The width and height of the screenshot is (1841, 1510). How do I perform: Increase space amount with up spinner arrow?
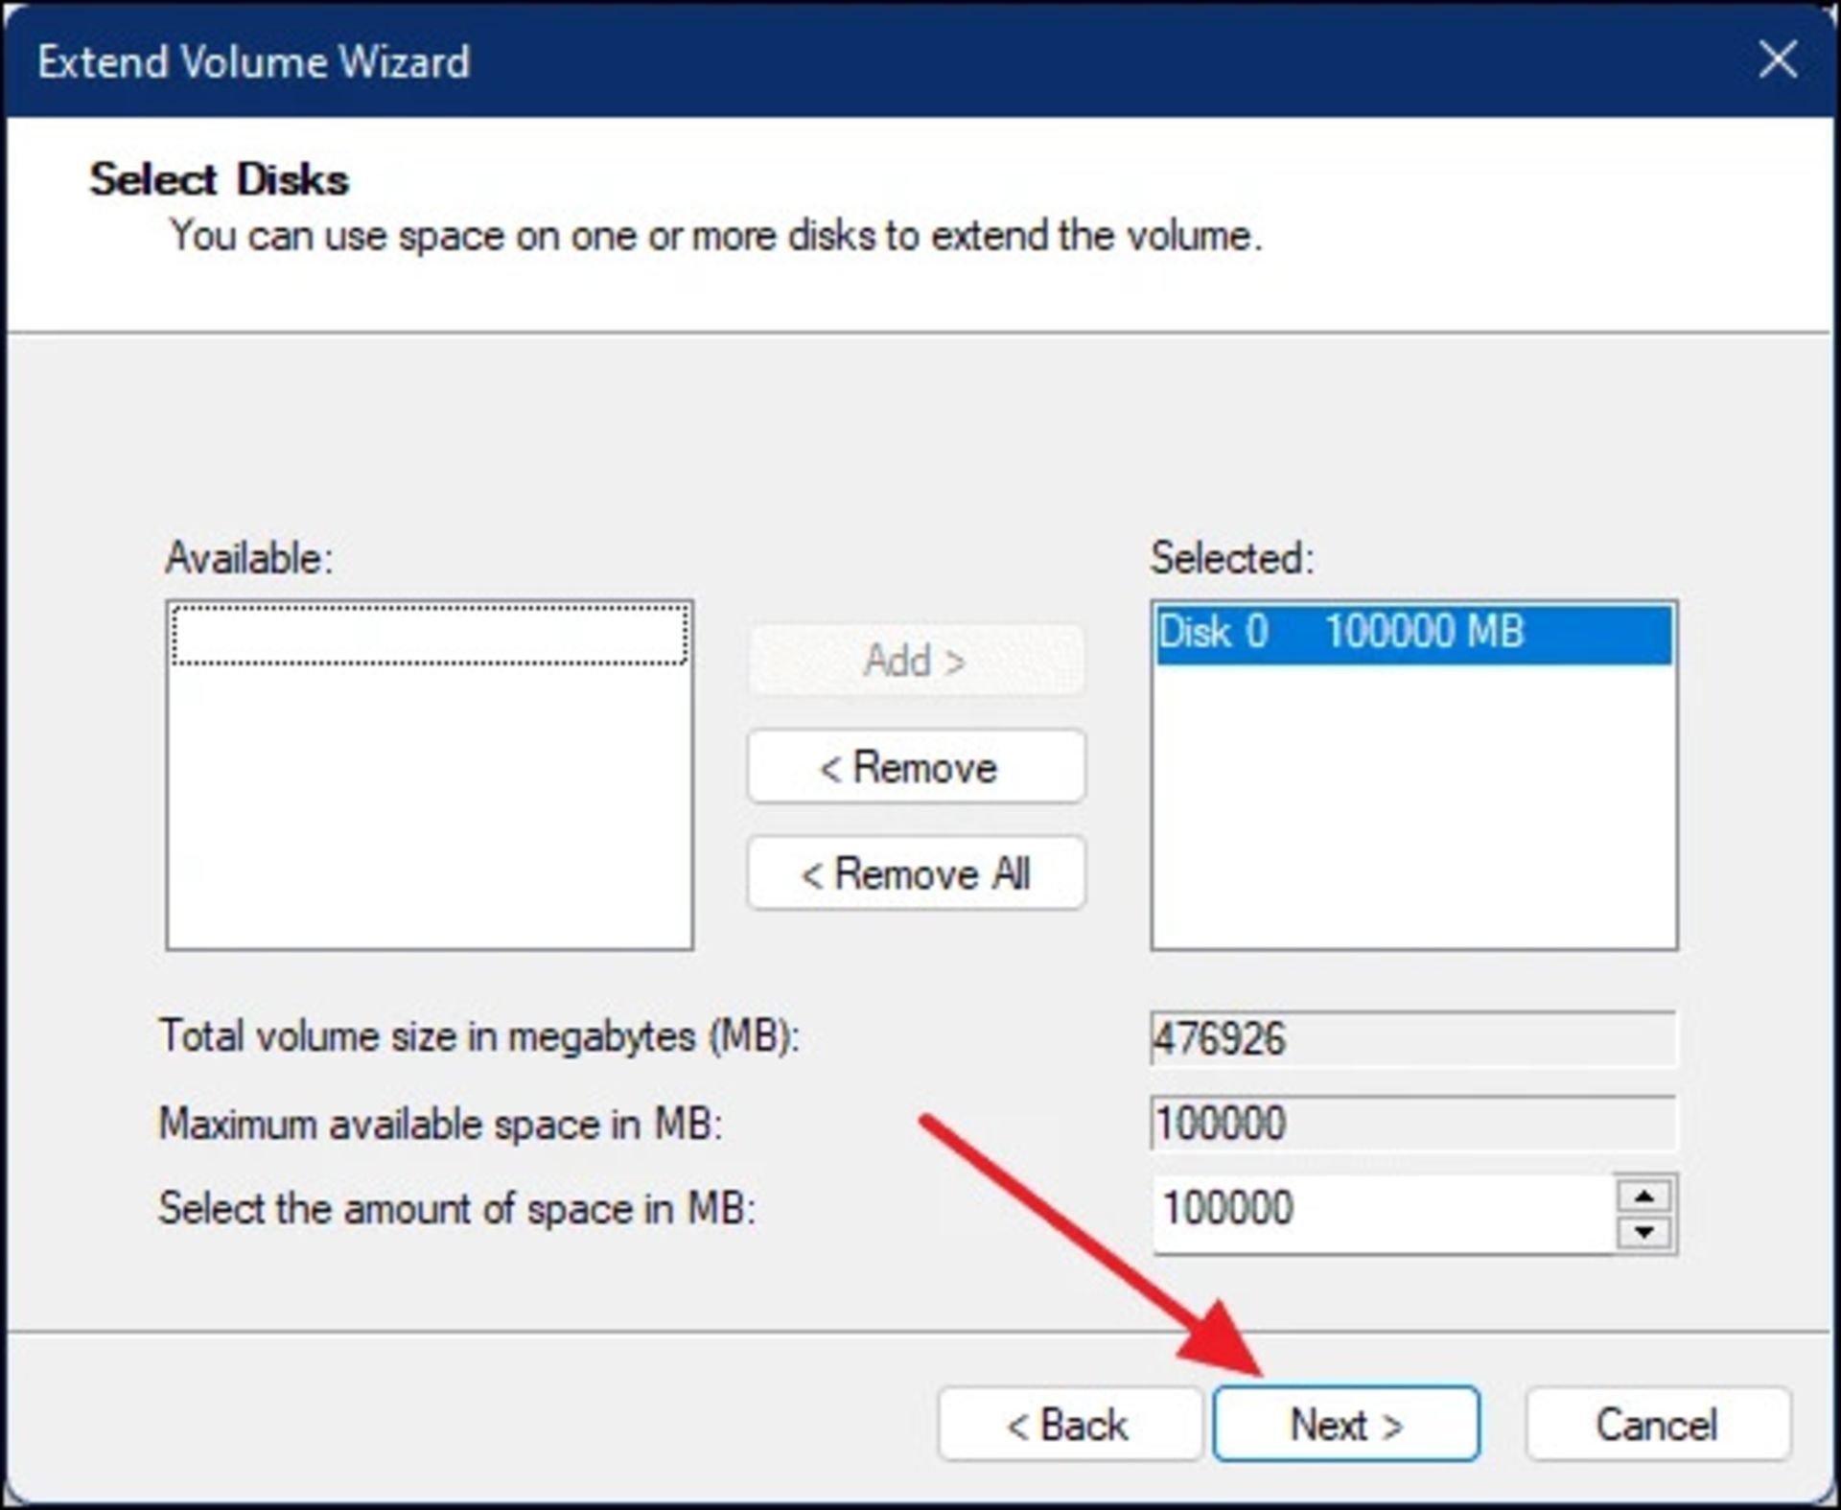[x=1643, y=1196]
